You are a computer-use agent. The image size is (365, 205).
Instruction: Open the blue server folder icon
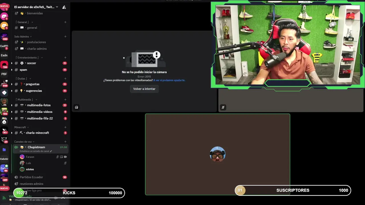tap(4, 149)
